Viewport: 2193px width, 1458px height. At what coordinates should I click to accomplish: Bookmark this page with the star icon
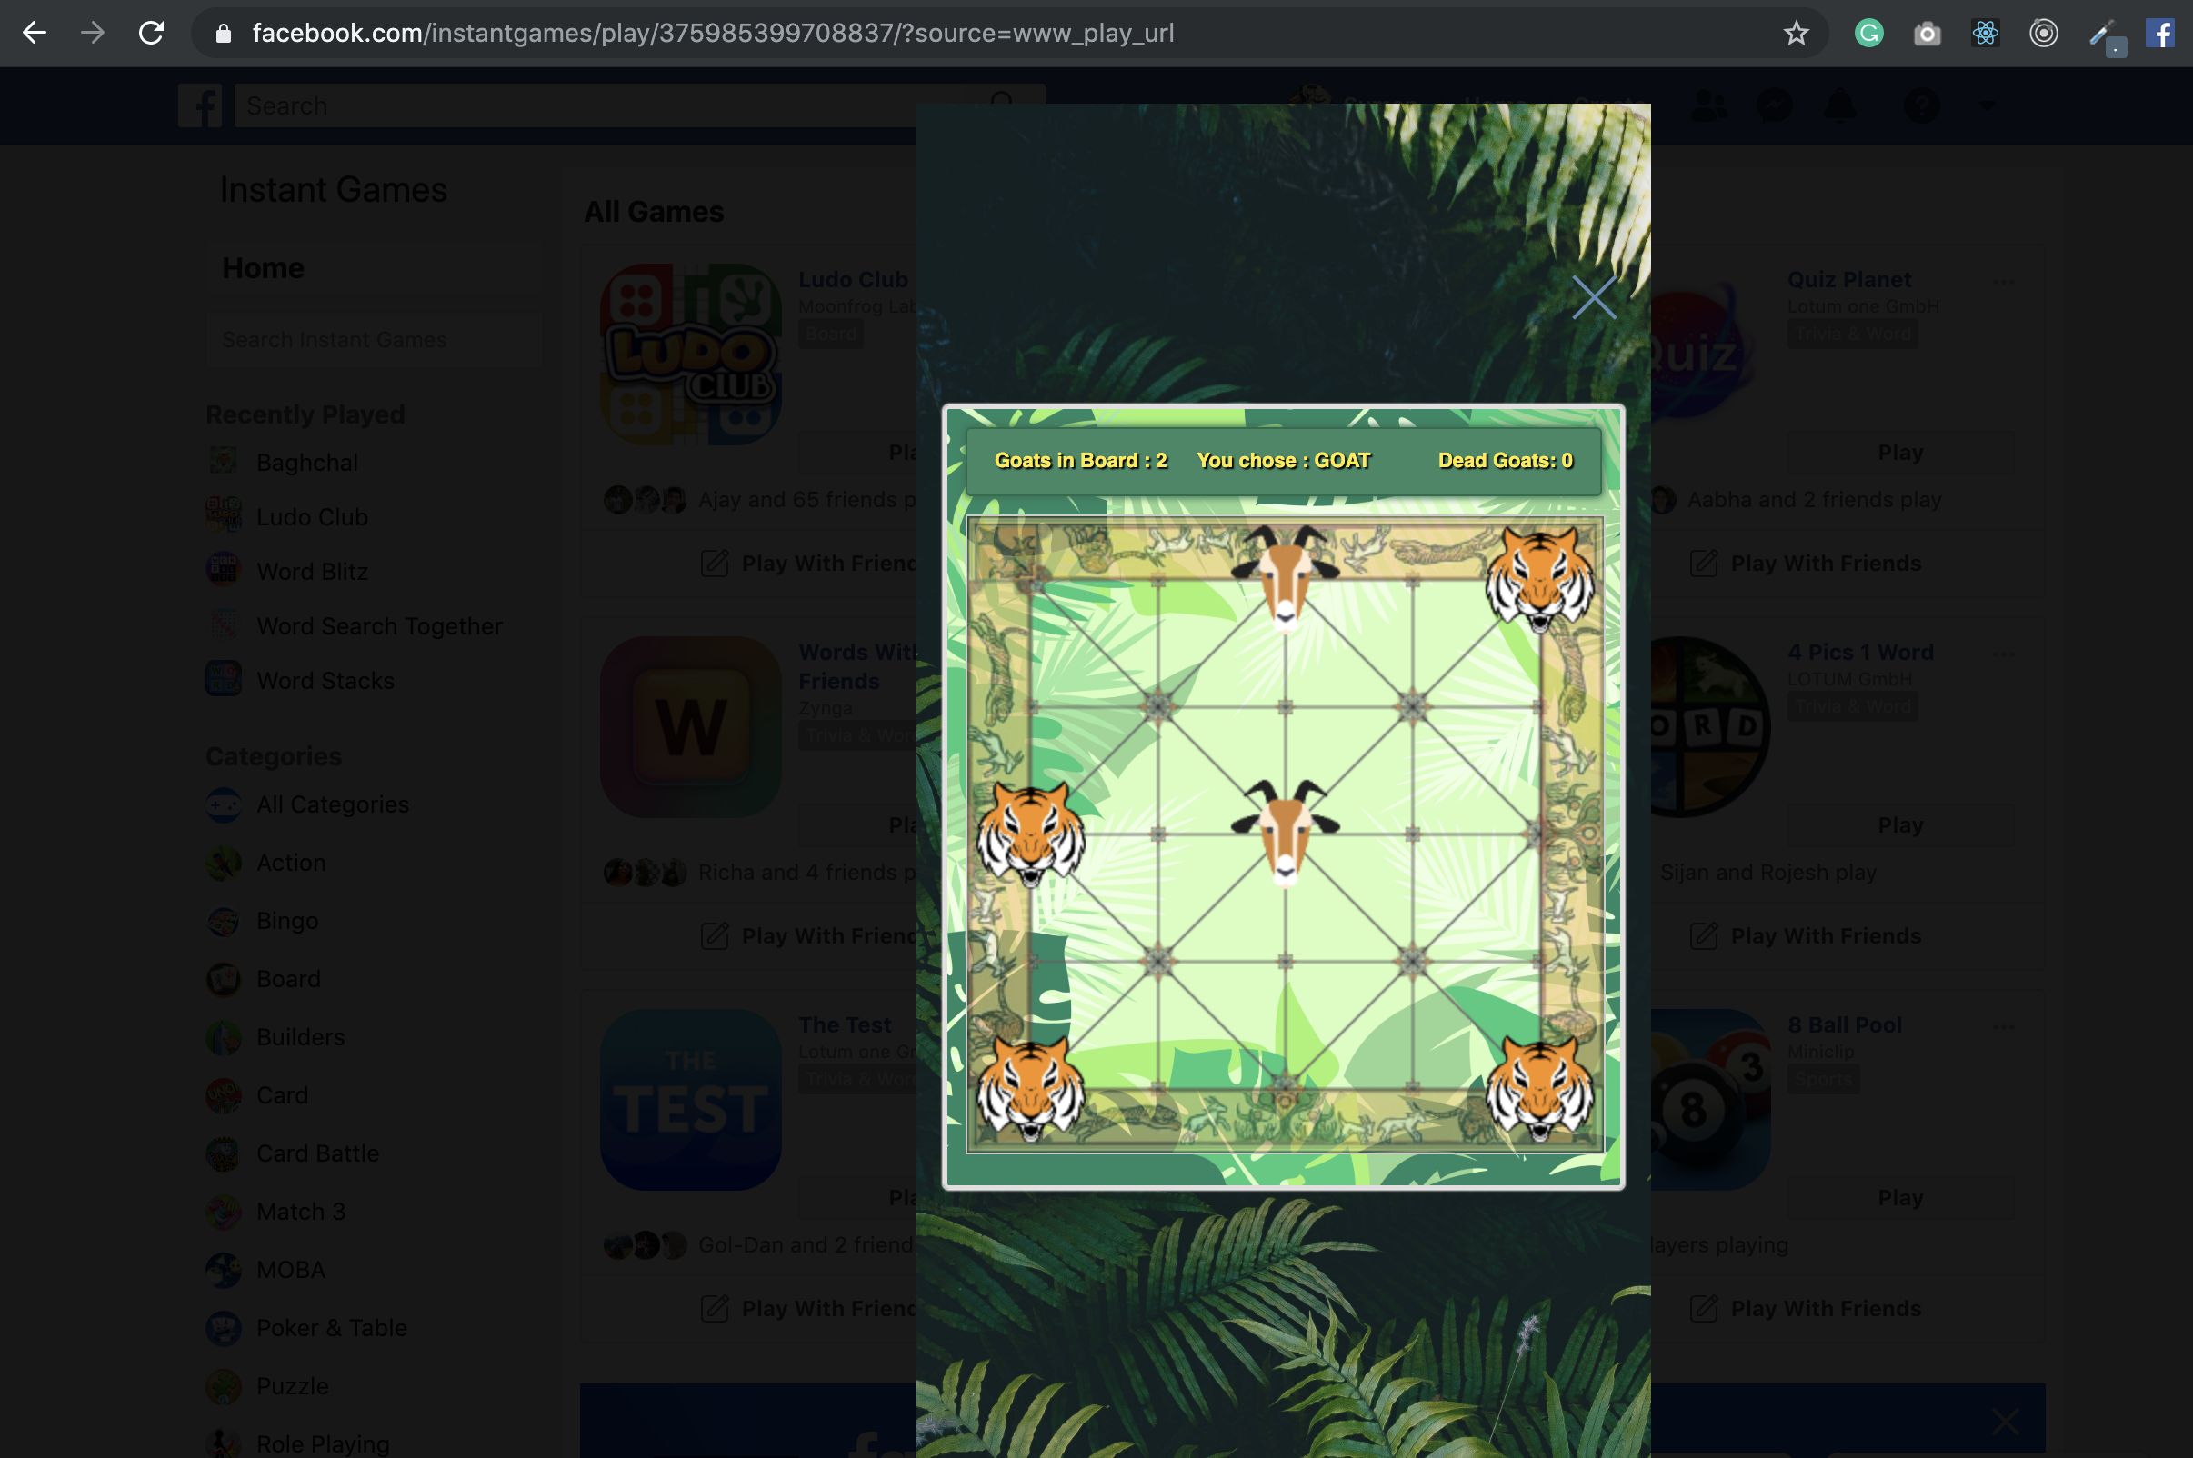[1795, 34]
